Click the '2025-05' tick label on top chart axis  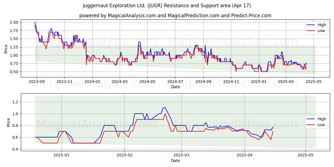(314, 82)
